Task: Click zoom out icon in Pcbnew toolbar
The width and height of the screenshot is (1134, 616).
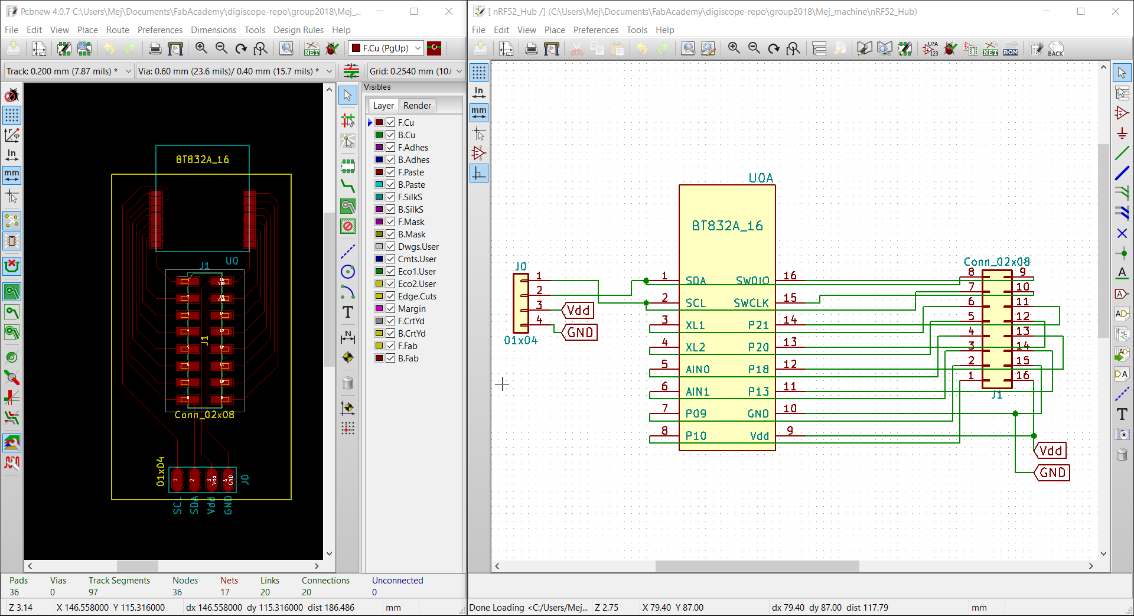Action: (221, 48)
